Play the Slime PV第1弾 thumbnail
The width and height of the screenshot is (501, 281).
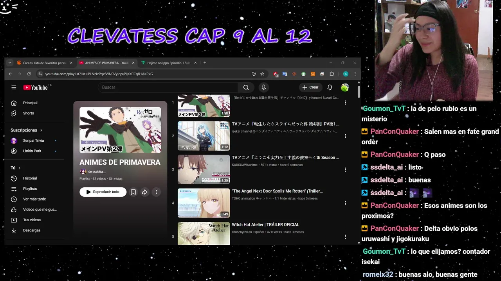tap(204, 136)
